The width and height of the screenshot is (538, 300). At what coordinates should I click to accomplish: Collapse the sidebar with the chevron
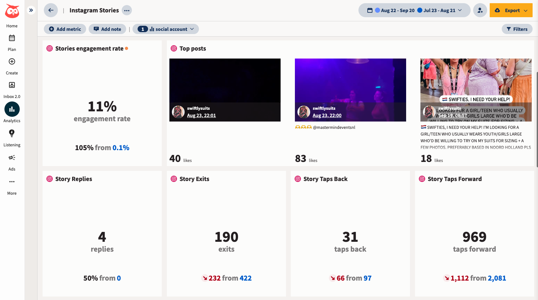[x=31, y=10]
